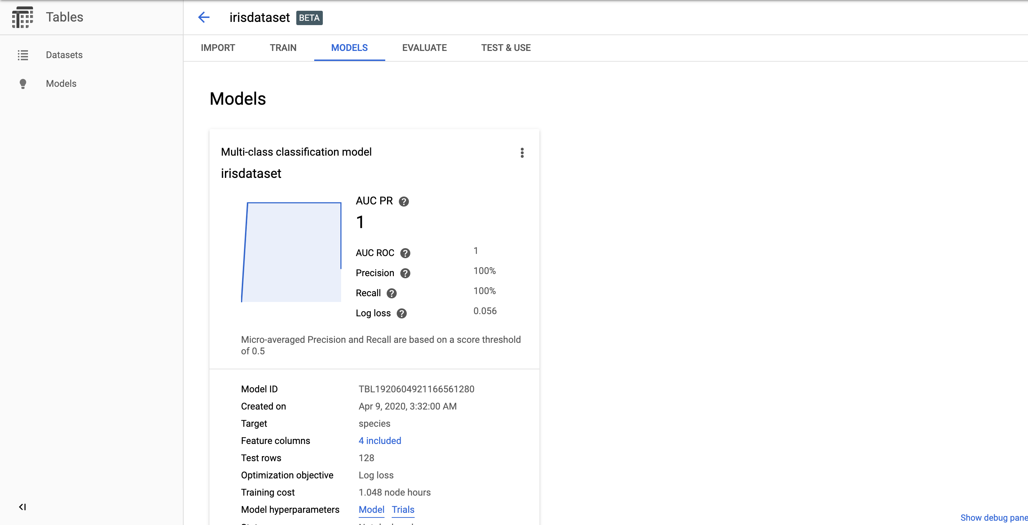View the 4 included feature columns
Image resolution: width=1028 pixels, height=525 pixels.
379,441
